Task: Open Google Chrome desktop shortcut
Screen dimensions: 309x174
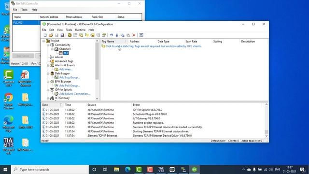Action: click(x=9, y=101)
